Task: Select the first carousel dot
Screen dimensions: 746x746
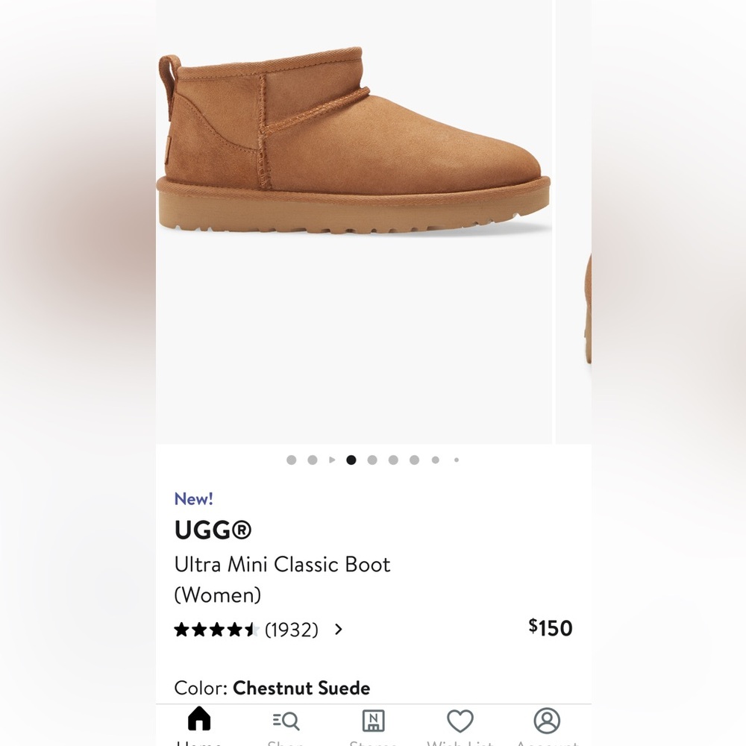Action: pyautogui.click(x=291, y=460)
